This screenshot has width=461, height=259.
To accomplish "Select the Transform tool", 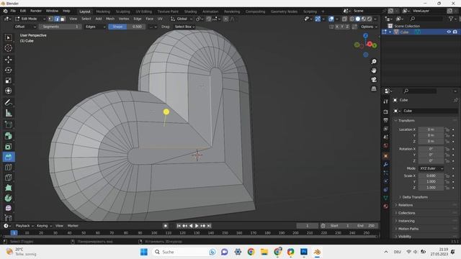I will [8, 91].
